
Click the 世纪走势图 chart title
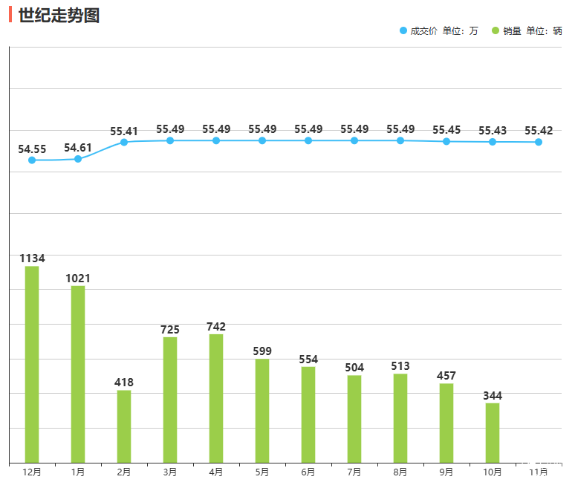click(59, 16)
